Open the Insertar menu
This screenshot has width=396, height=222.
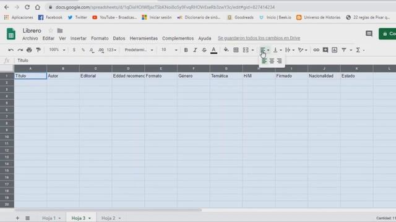79,38
